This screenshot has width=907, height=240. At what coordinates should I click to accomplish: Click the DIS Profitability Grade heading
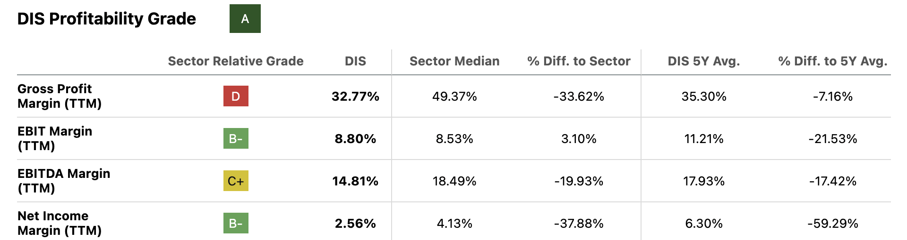(107, 19)
